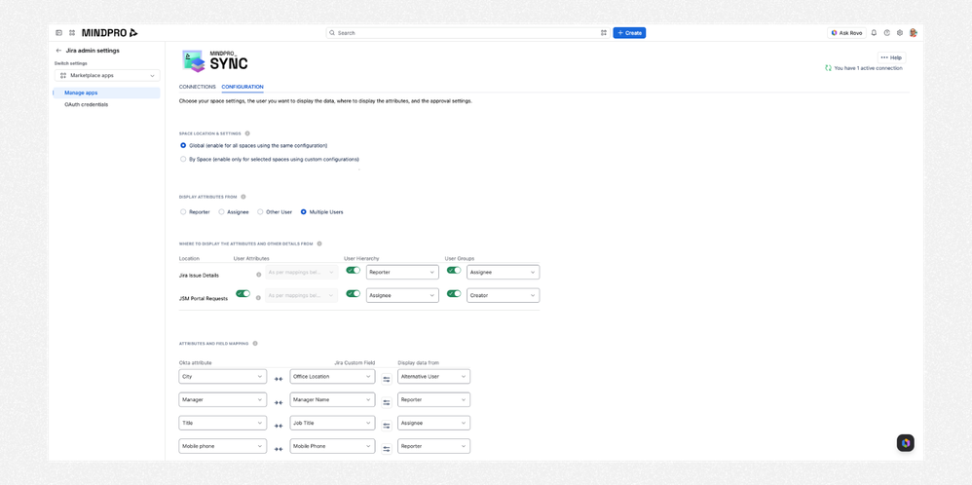Click the blue Create button
Screen dimensions: 972x485
[x=629, y=33]
